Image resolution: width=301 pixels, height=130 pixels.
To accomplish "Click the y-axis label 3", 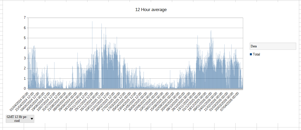I will click(25, 58).
